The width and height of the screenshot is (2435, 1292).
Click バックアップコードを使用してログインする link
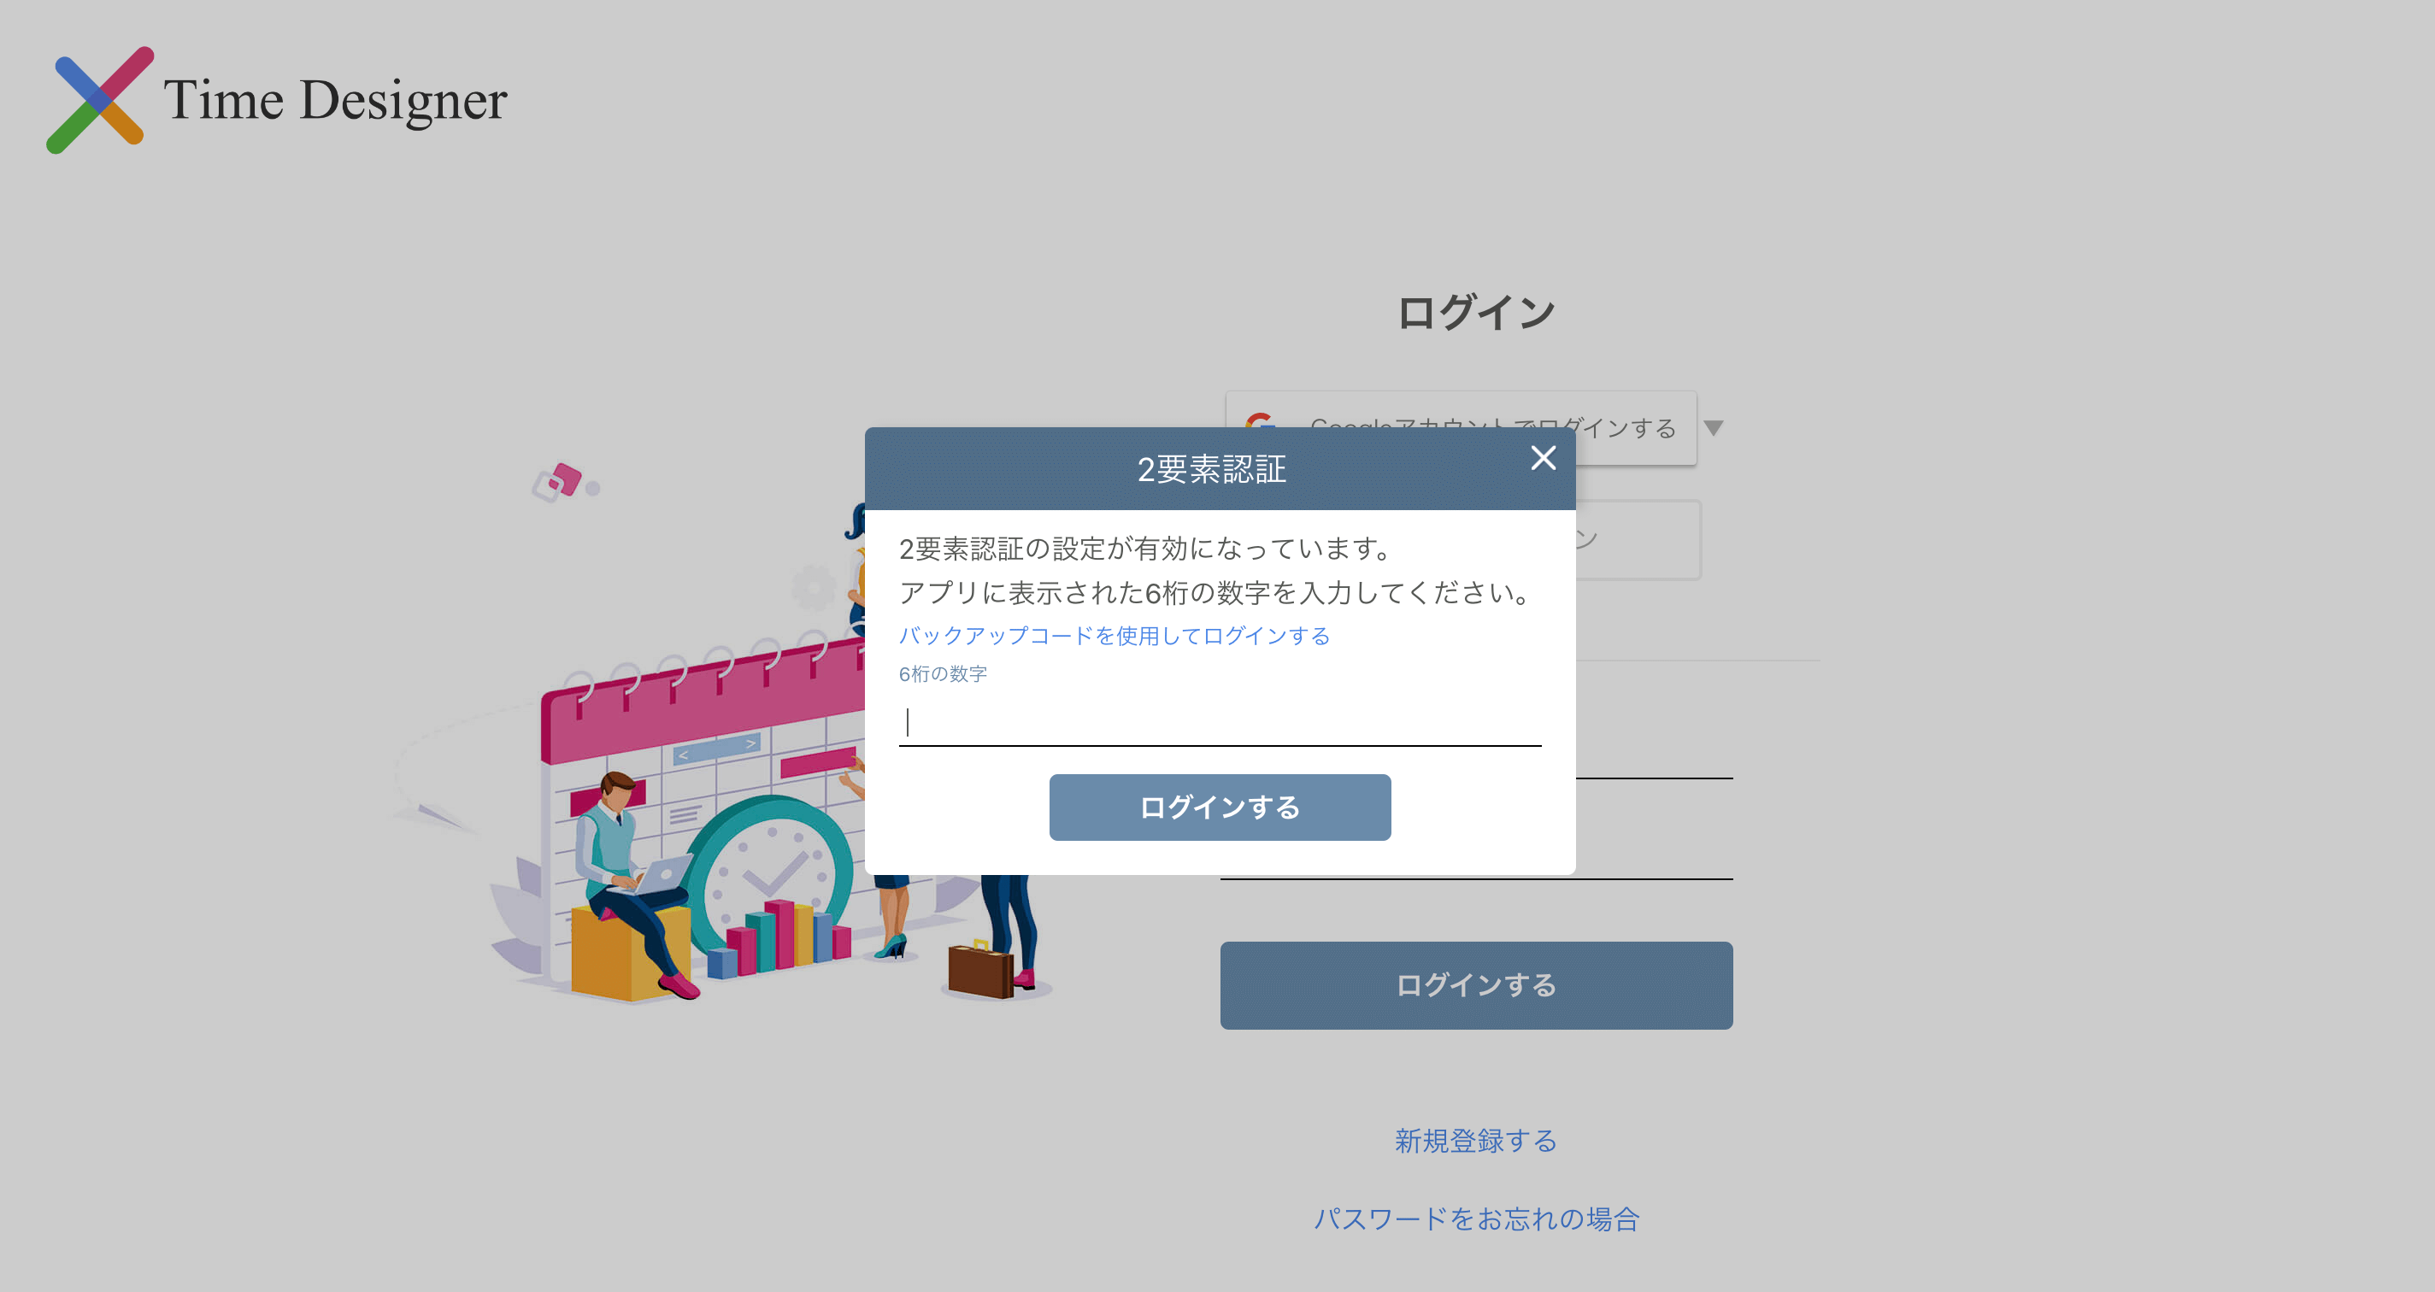1113,636
